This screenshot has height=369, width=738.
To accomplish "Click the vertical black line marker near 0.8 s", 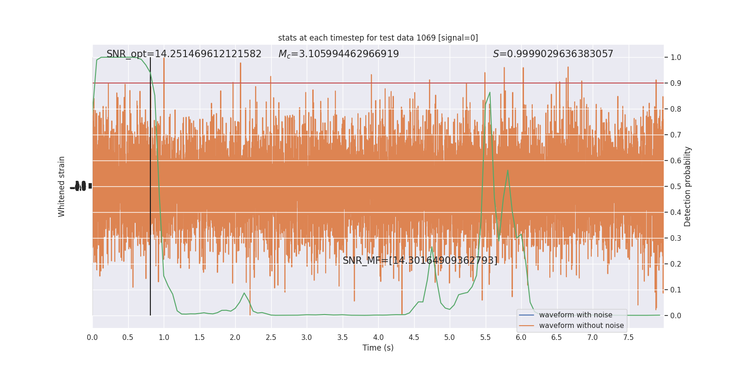I will coord(150,186).
